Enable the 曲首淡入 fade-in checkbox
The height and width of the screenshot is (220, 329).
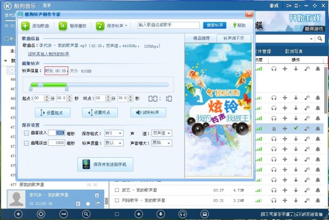click(x=26, y=133)
